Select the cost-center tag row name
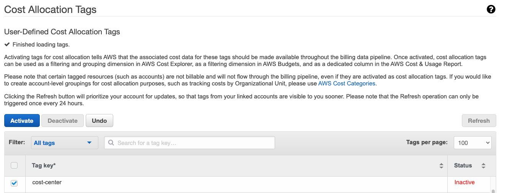 47,182
